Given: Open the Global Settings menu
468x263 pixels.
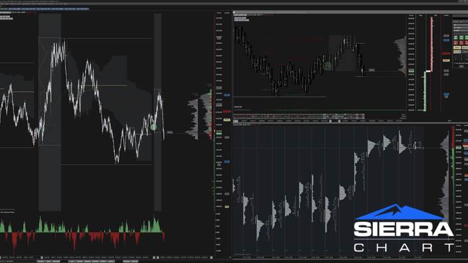Looking at the screenshot, I should point(42,3).
